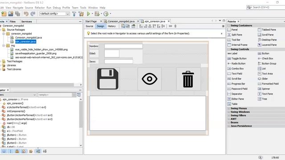Click the Nombre text field in form
The height and width of the screenshot is (160, 285).
coord(123,46)
